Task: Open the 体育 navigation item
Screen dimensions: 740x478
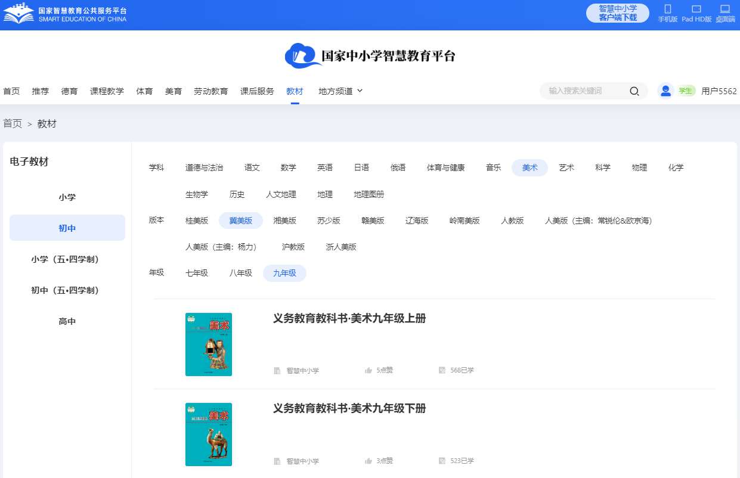Action: click(x=144, y=91)
